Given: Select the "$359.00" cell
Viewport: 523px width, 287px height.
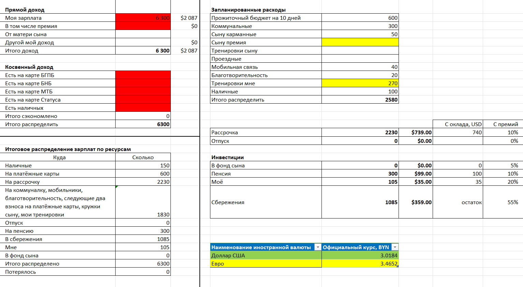Looking at the screenshot, I should (x=416, y=202).
